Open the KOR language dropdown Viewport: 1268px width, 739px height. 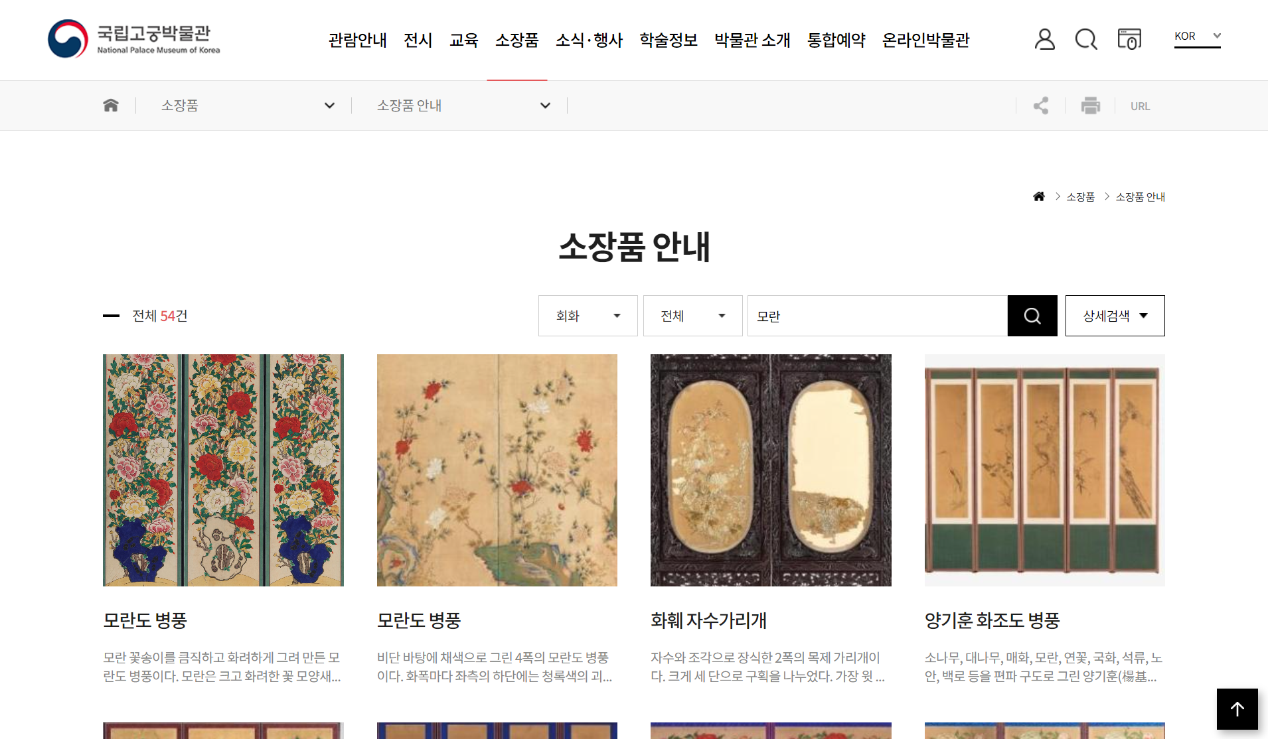(1197, 37)
